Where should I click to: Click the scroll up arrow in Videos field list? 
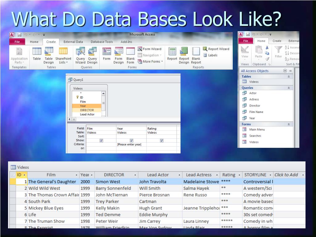click(x=103, y=94)
